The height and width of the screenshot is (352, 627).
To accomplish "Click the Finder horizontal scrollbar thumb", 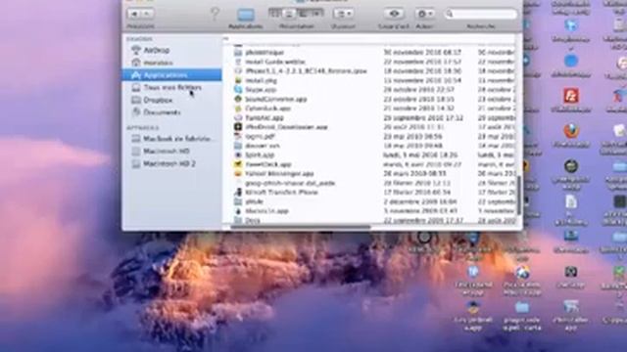I will tap(301, 228).
